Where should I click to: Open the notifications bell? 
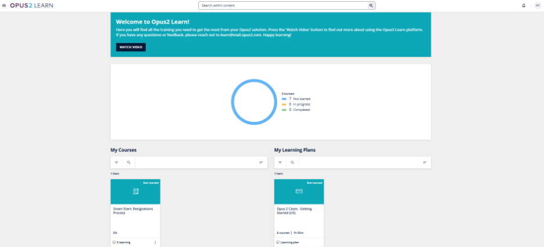[524, 6]
